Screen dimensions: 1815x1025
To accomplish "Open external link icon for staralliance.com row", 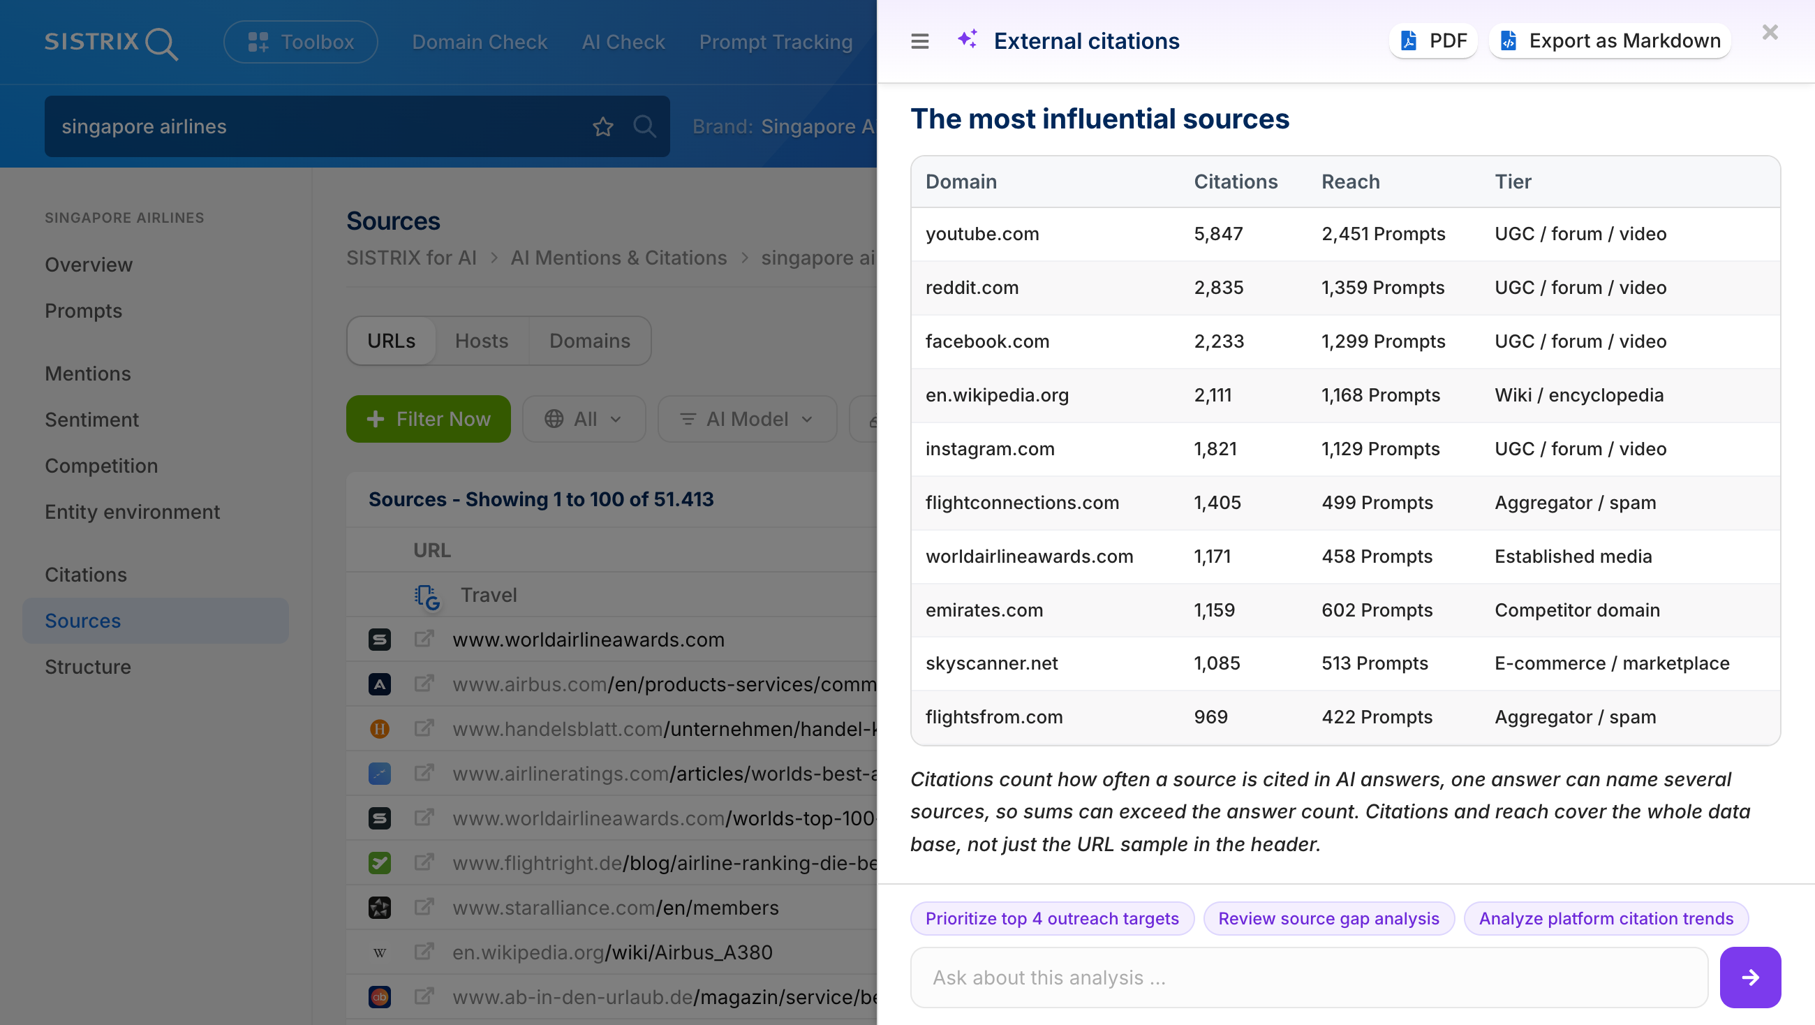I will [424, 906].
